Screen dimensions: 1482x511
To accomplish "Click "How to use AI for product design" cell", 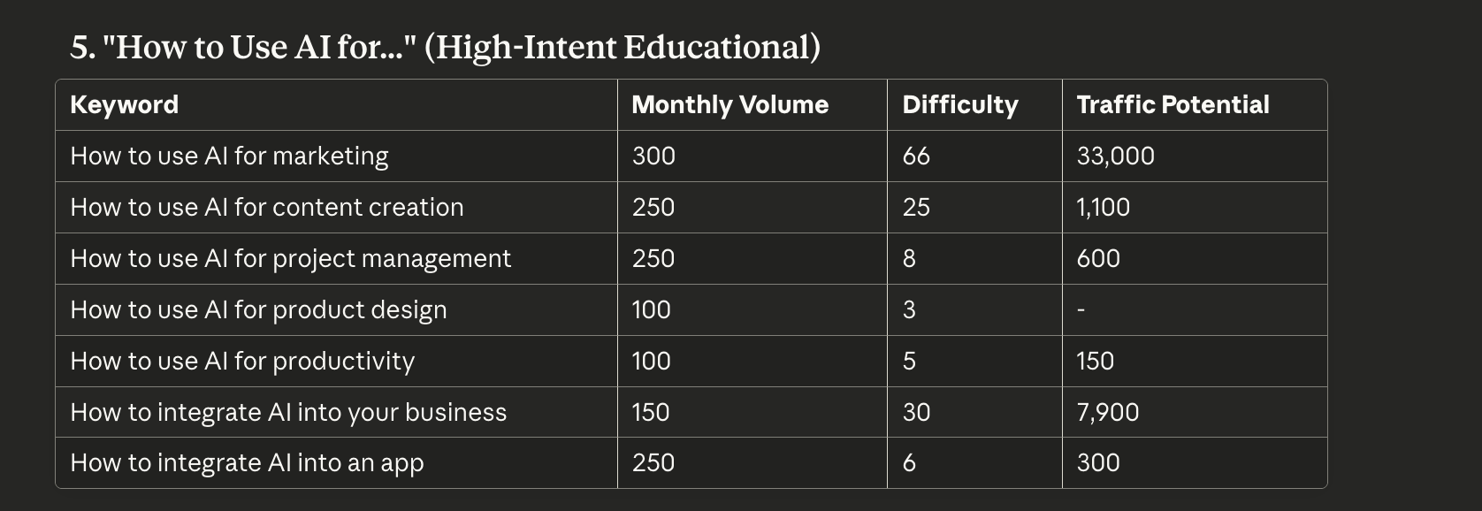I will coord(258,310).
